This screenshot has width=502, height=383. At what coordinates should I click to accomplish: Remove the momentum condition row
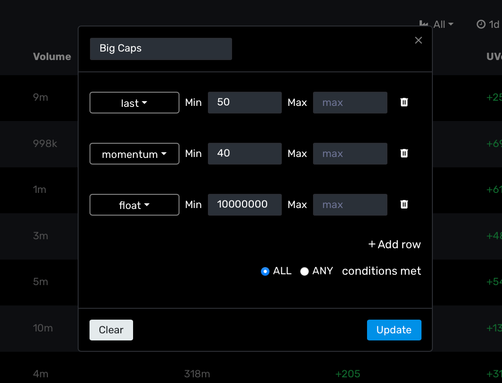(404, 154)
